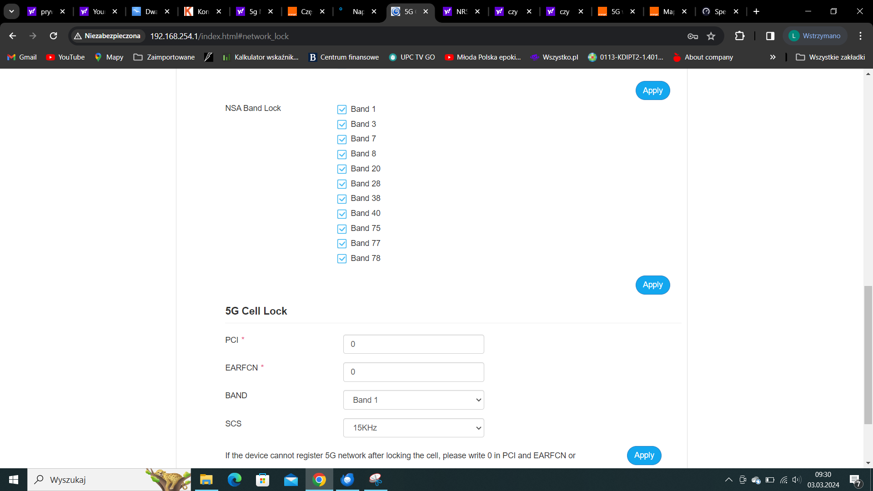Click the PCI input field
The image size is (873, 491).
[x=413, y=344]
